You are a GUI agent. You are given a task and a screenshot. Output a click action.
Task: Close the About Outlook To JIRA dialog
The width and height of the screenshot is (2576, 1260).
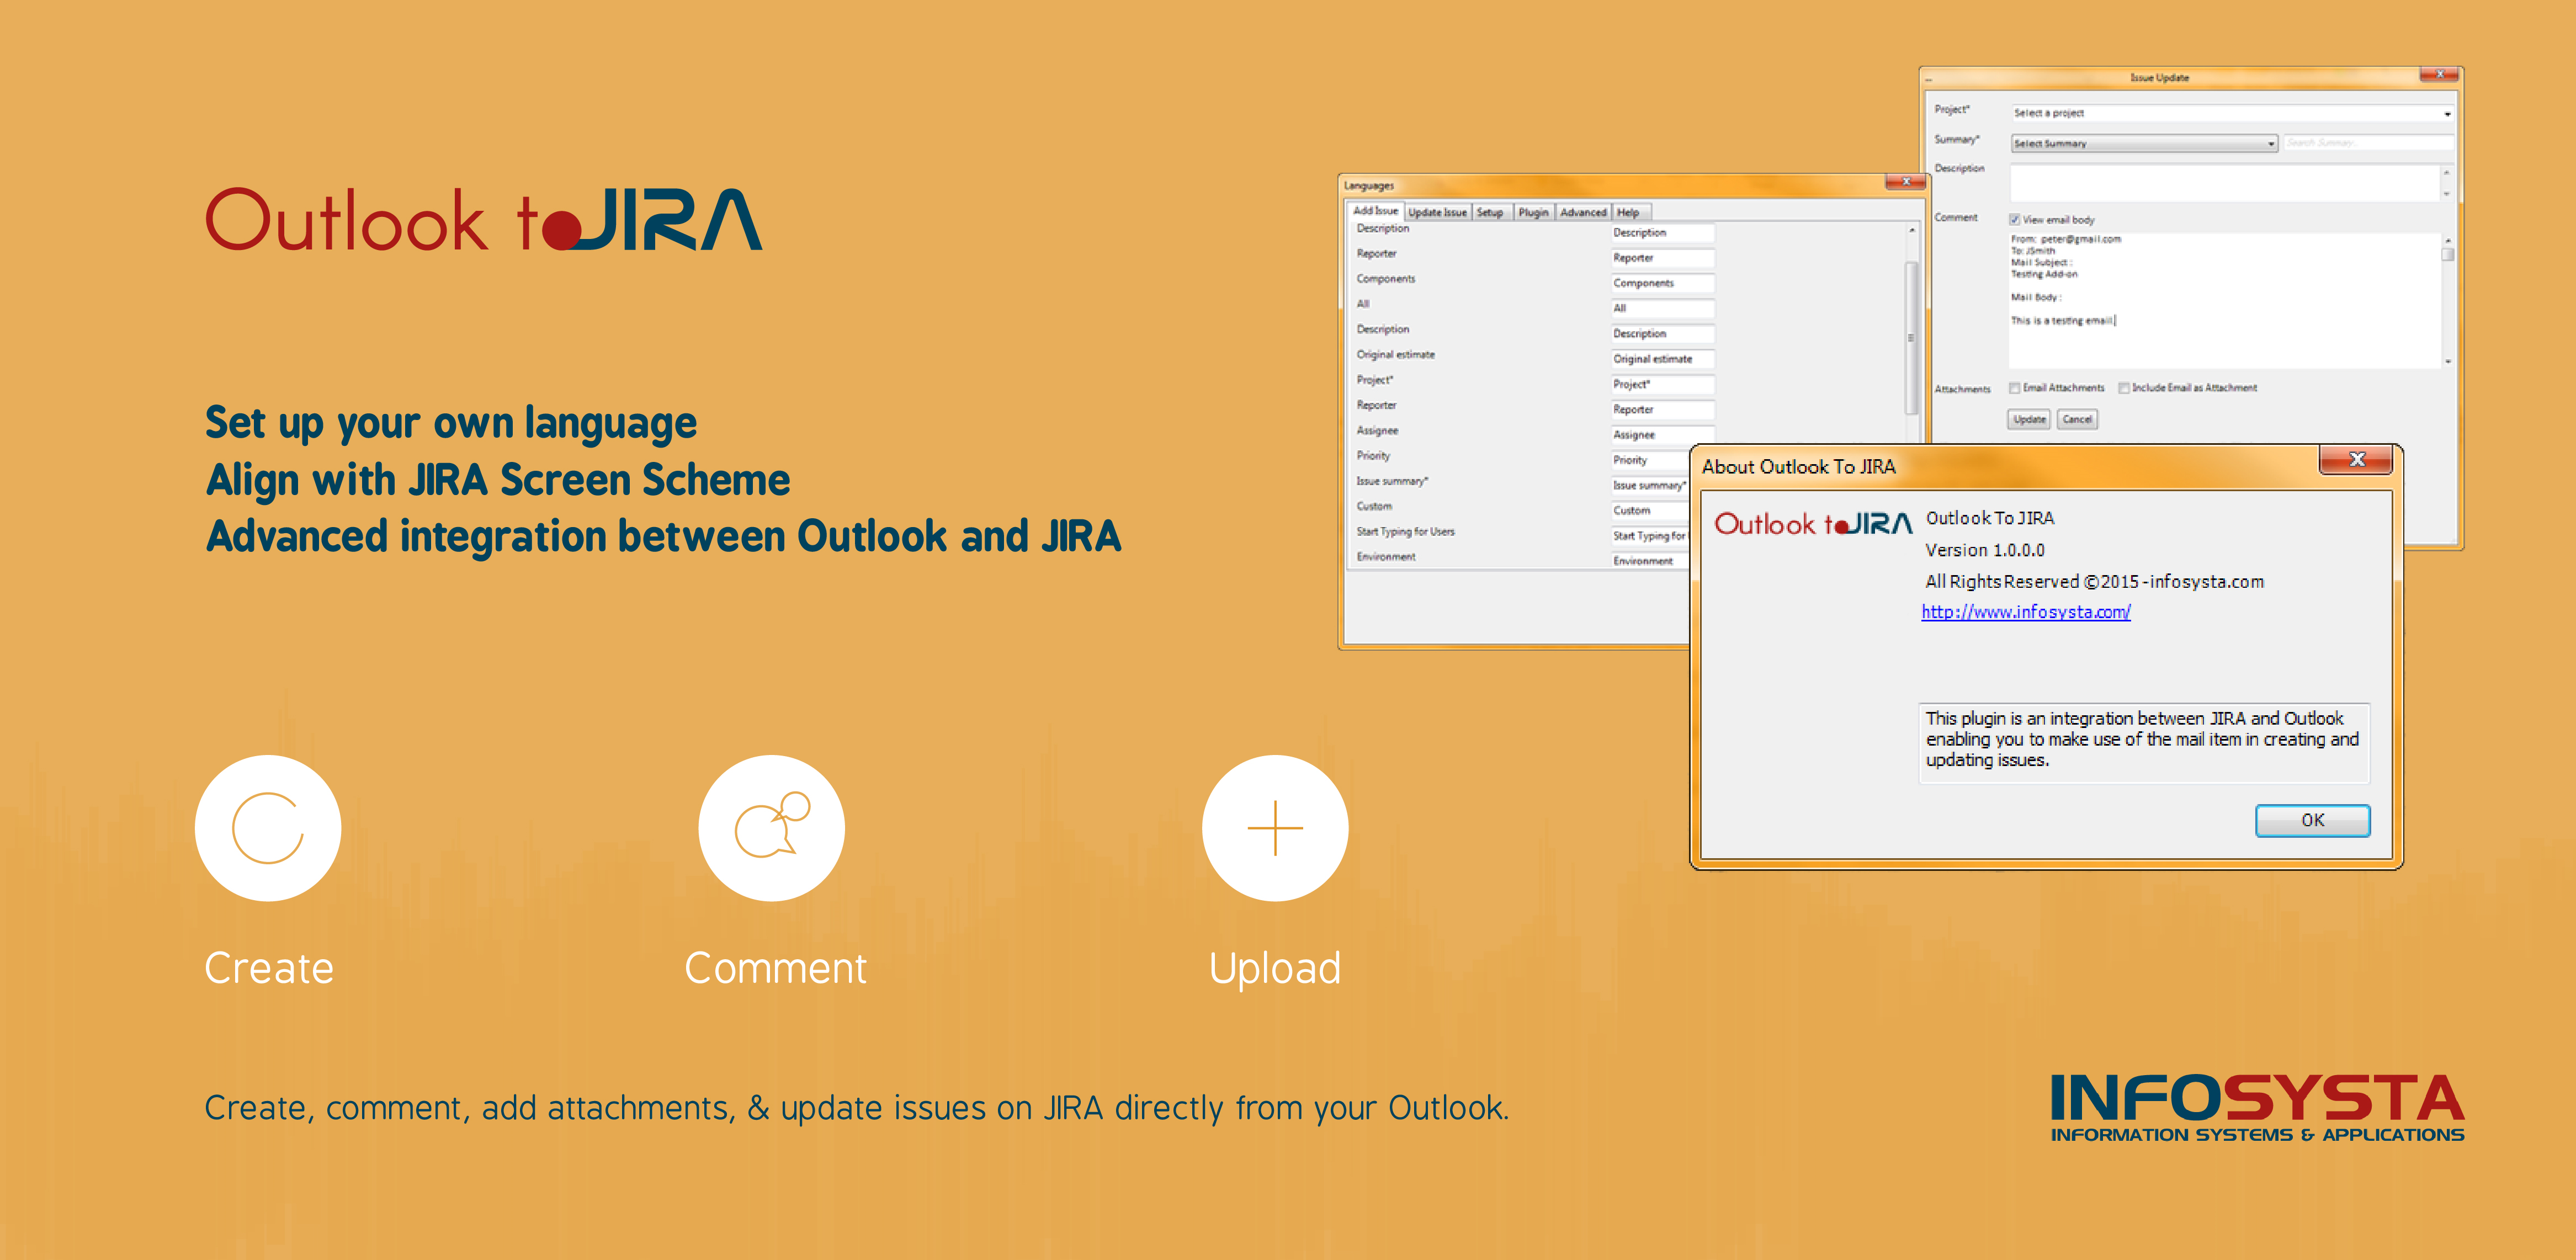[x=2356, y=459]
